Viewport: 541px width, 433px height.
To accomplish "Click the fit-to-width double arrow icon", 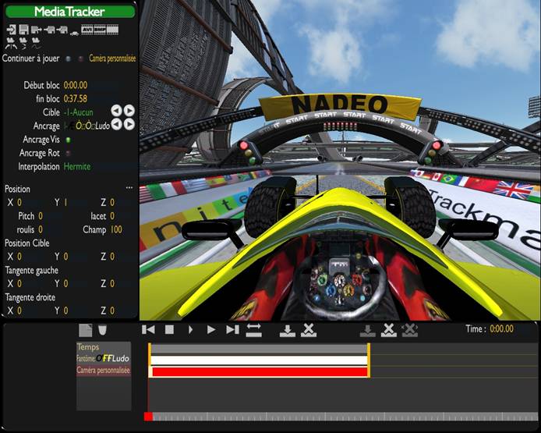I will pos(253,330).
